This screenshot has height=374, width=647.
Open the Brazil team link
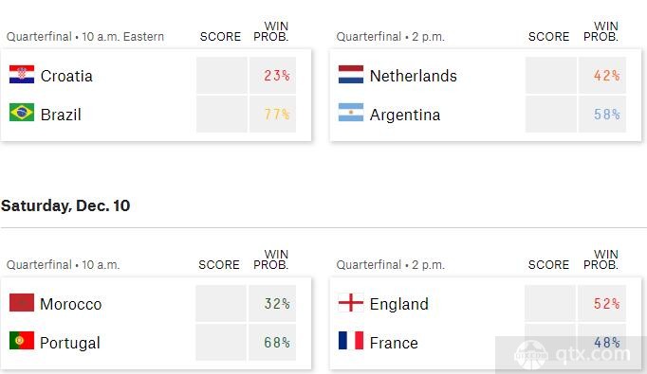[61, 115]
